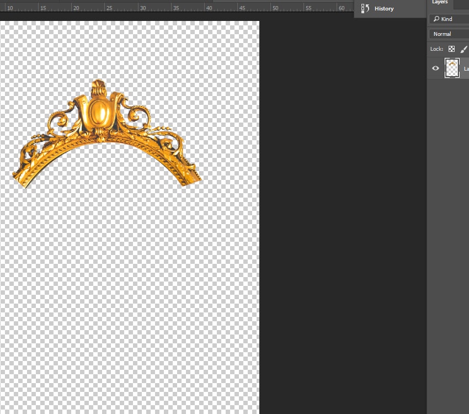Image resolution: width=469 pixels, height=414 pixels.
Task: Click the empty transparent canvas below the ornament
Action: click(130, 284)
